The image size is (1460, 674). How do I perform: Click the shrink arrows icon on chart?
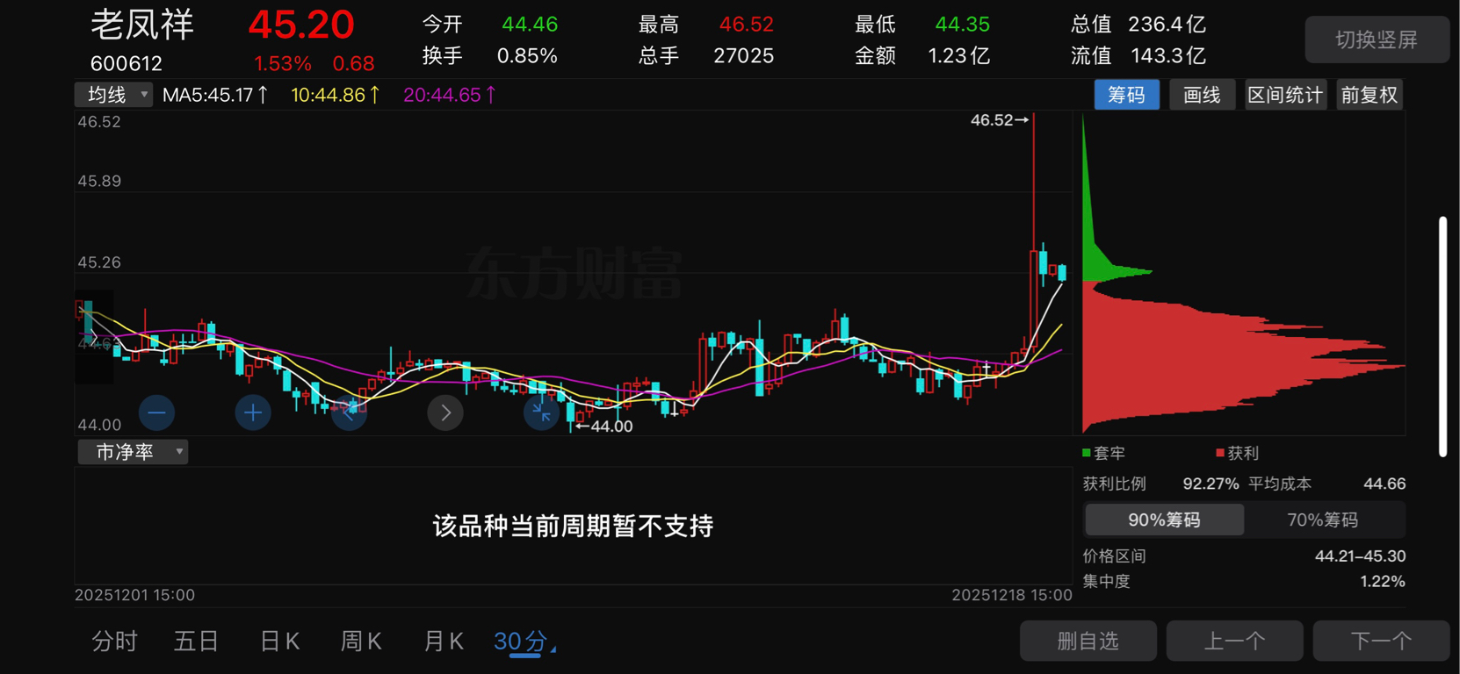click(541, 412)
